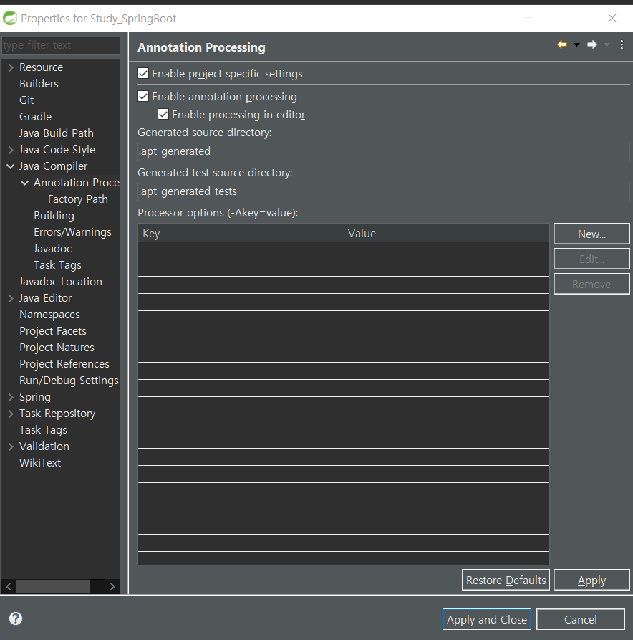Click Generated test source directory field

point(383,191)
